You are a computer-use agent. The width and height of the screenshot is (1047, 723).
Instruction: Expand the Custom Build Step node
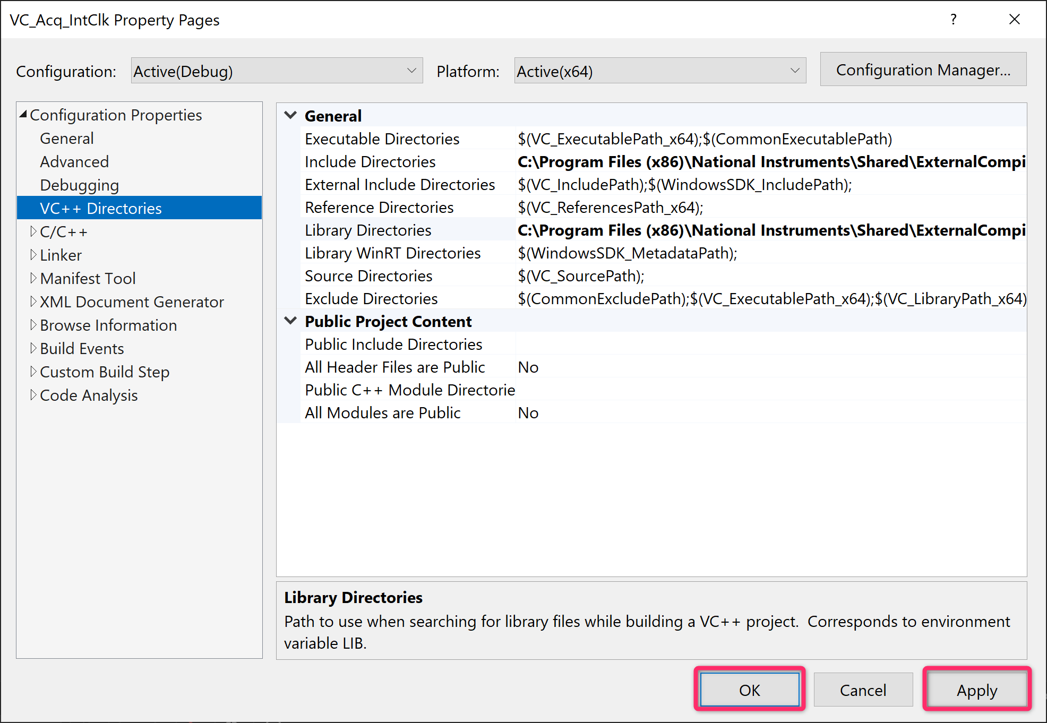pos(33,372)
